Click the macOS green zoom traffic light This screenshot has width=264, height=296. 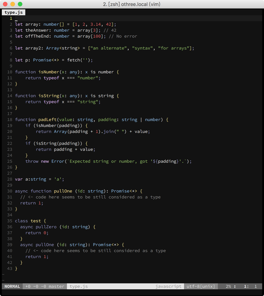tap(20, 4)
